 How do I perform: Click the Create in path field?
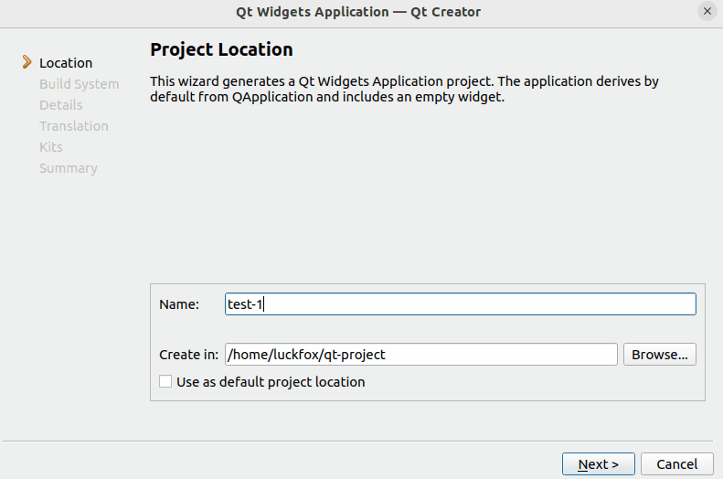421,355
